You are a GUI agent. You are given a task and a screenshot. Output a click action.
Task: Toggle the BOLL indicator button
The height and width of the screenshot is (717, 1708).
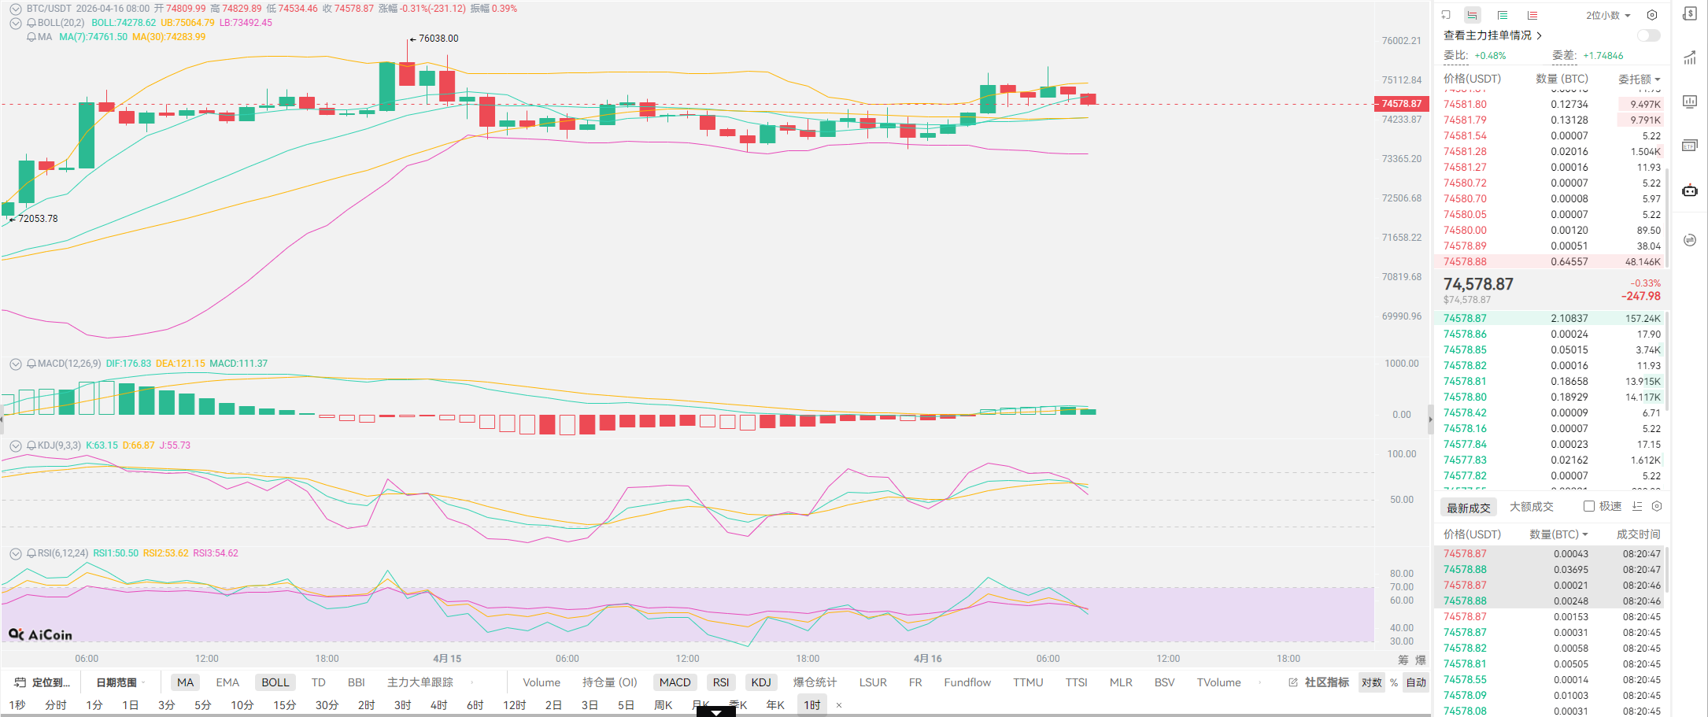coord(275,682)
